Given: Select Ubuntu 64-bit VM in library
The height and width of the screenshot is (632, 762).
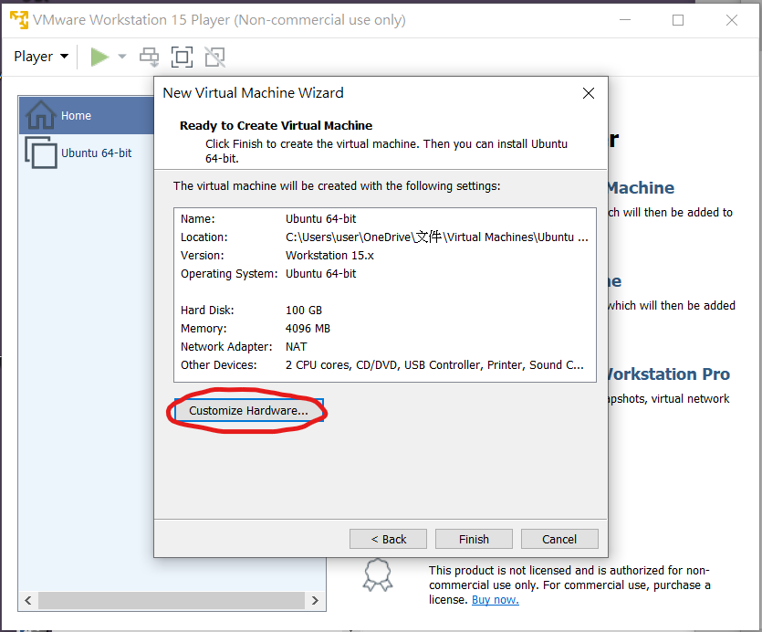Looking at the screenshot, I should pos(87,153).
